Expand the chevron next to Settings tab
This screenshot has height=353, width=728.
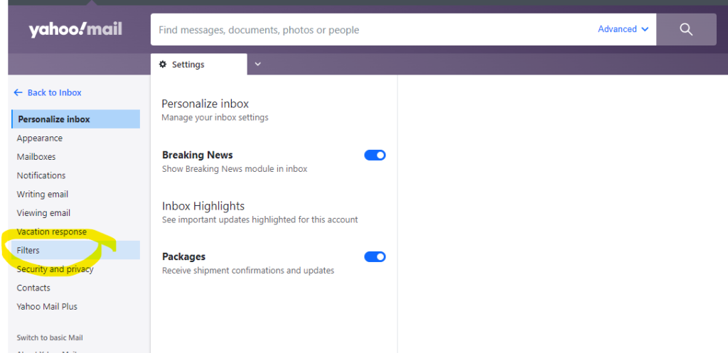click(258, 64)
